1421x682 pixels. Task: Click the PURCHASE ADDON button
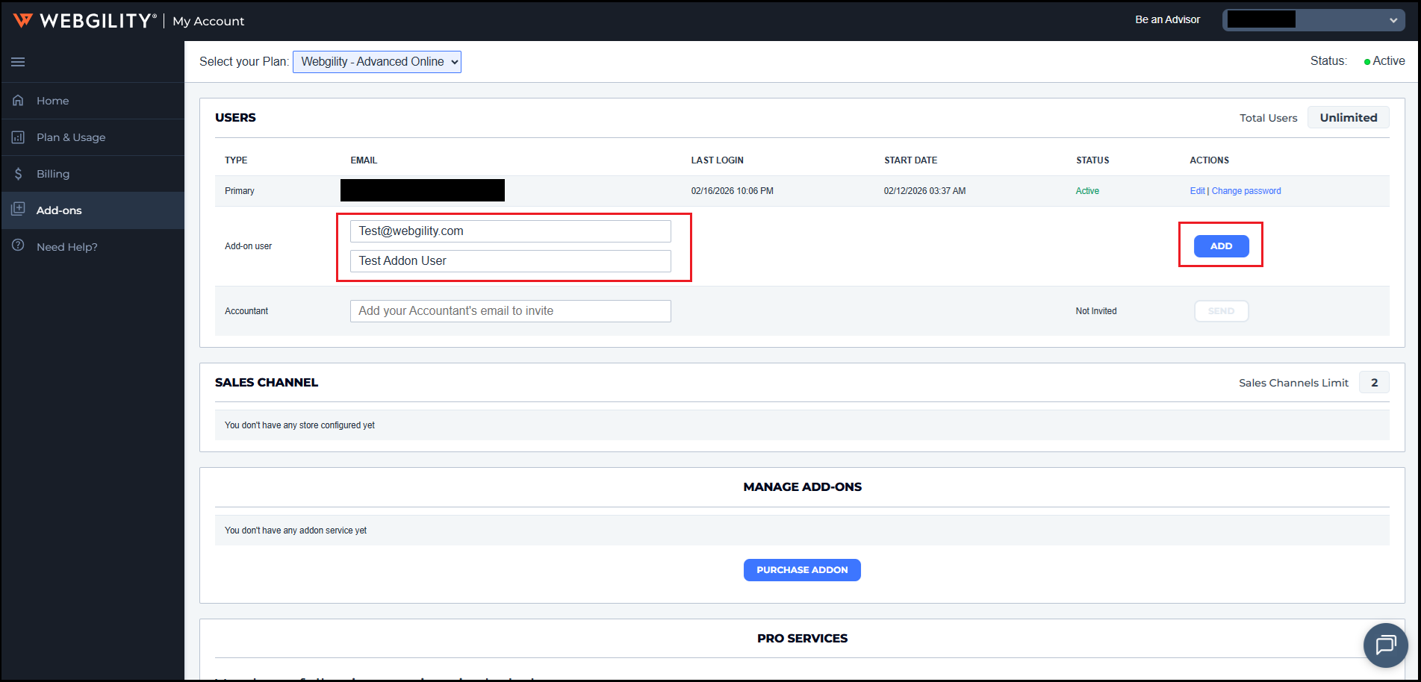click(802, 570)
